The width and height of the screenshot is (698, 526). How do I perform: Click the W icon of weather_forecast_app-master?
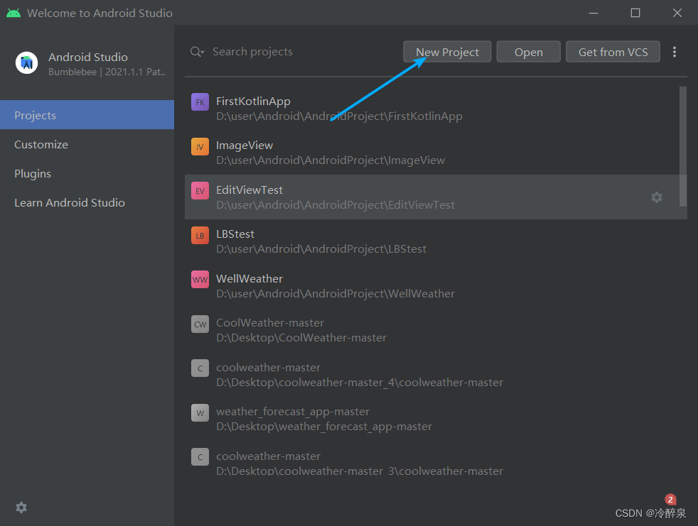point(200,412)
